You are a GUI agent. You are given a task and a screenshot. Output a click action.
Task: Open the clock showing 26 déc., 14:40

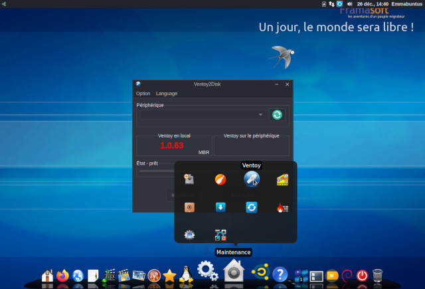pos(373,4)
